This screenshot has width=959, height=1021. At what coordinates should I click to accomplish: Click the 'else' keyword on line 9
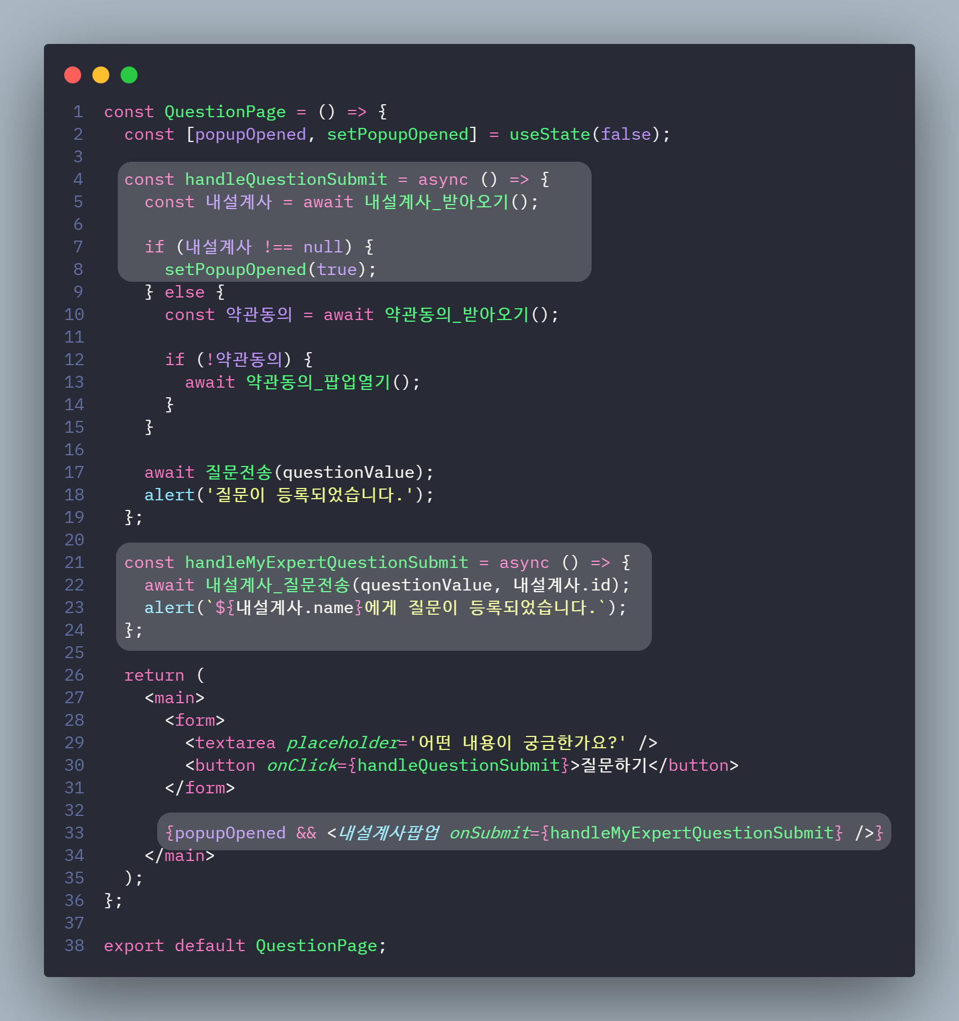[184, 292]
